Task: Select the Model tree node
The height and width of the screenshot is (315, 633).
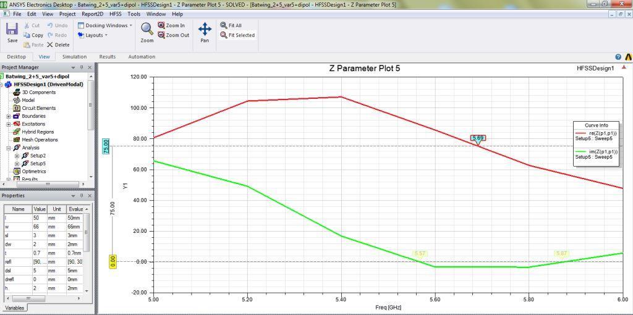Action: coord(28,100)
